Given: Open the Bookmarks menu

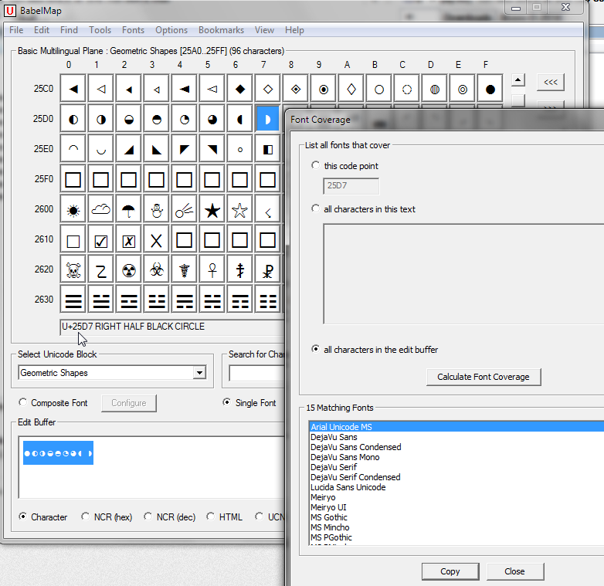Looking at the screenshot, I should [x=221, y=30].
